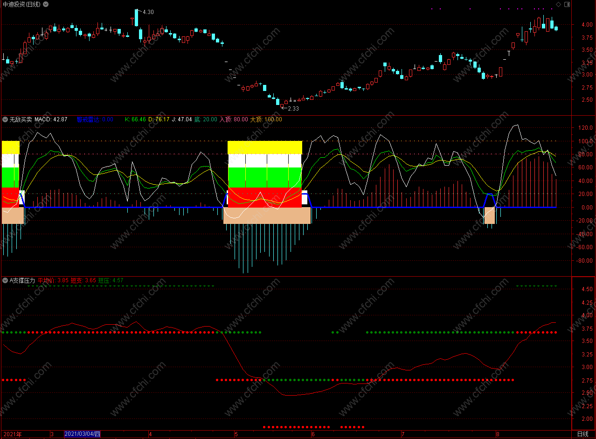Screen dimensions: 596x439
Task: Click the 中迪投资(日线) chart title
Action: coord(21,4)
